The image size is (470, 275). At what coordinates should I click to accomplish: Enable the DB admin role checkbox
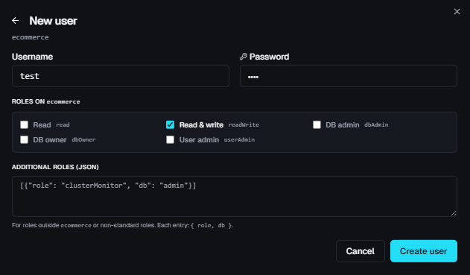pos(317,124)
